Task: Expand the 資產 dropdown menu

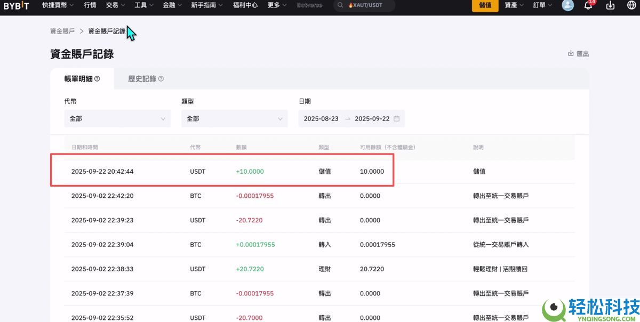Action: (513, 5)
